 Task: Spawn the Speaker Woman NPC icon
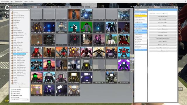pos(86,40)
